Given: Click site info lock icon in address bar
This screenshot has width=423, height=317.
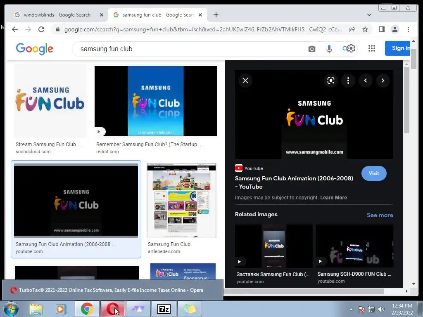Looking at the screenshot, I should pos(57,29).
